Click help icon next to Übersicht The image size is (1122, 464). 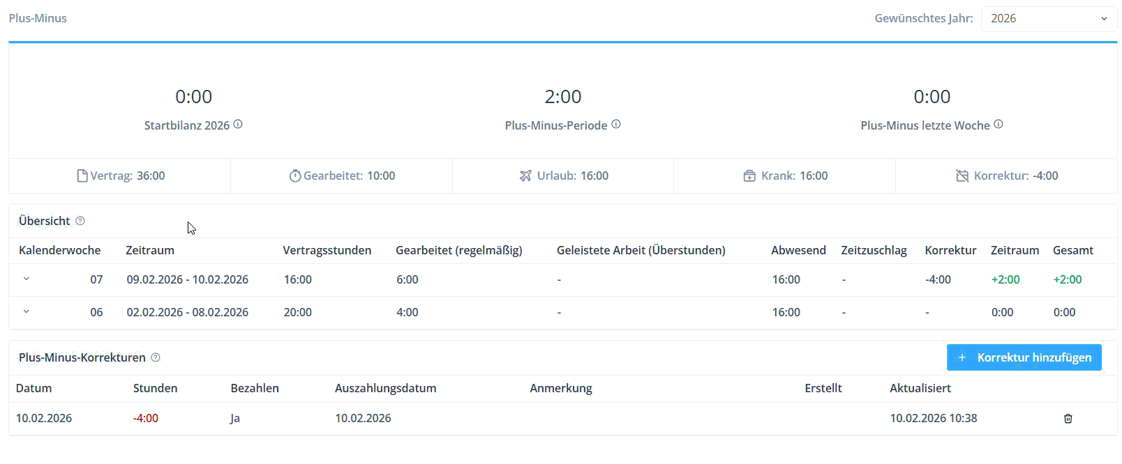[x=80, y=221]
